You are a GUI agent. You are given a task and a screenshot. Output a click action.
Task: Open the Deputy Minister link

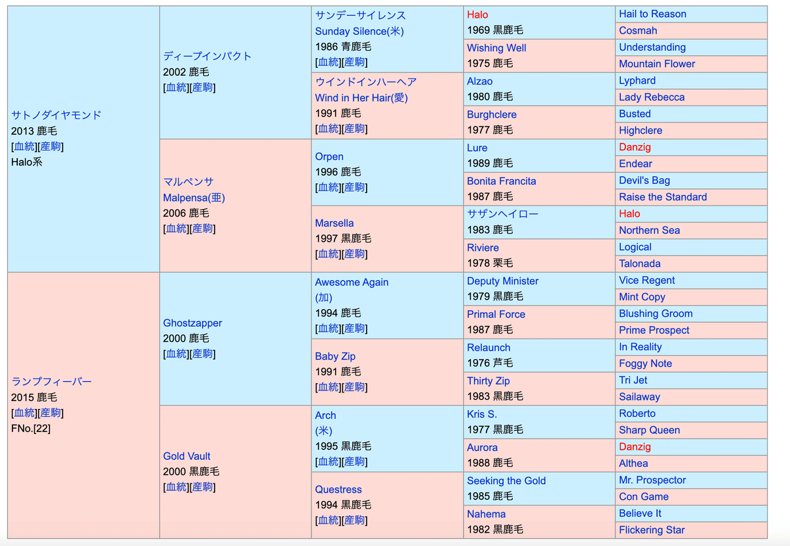[x=502, y=281]
